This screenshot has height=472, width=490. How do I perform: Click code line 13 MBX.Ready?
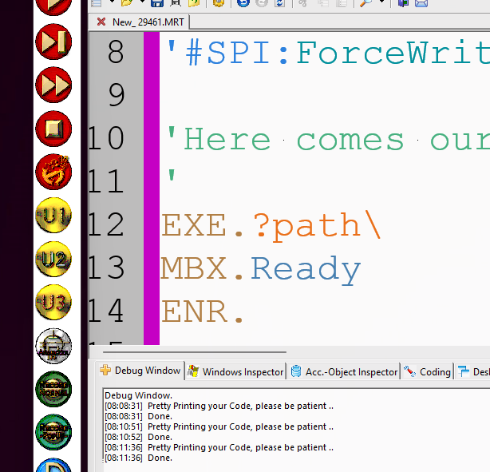pyautogui.click(x=261, y=269)
